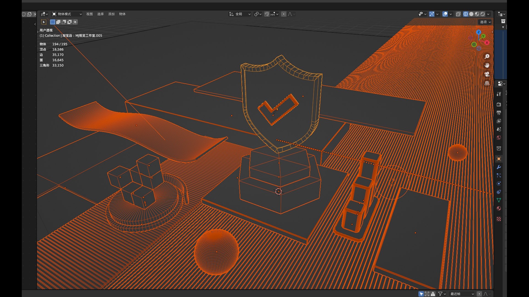The image size is (529, 297).
Task: Toggle viewport overlays display
Action: point(445,14)
